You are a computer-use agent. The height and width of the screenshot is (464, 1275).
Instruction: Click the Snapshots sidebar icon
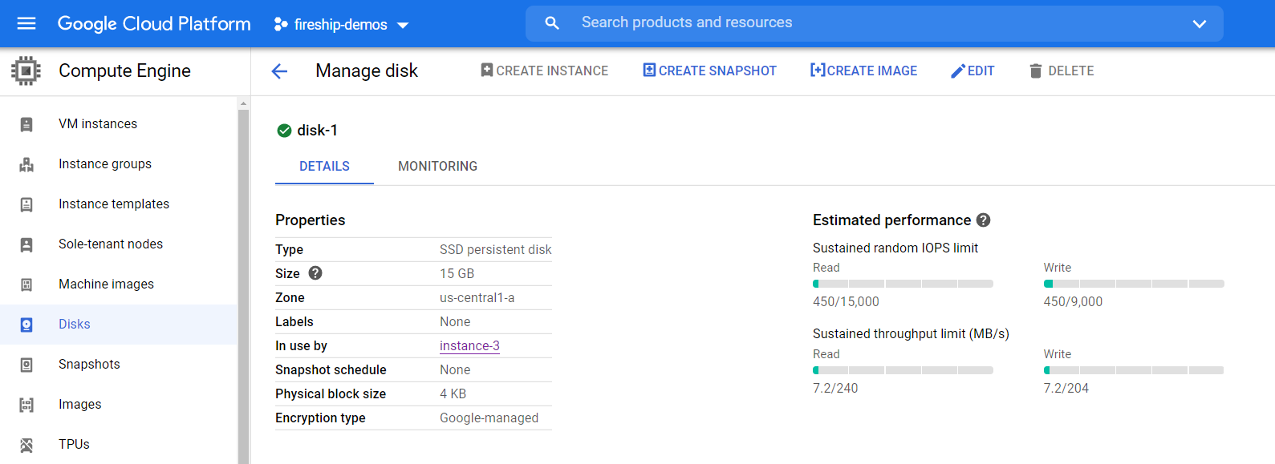pyautogui.click(x=26, y=365)
